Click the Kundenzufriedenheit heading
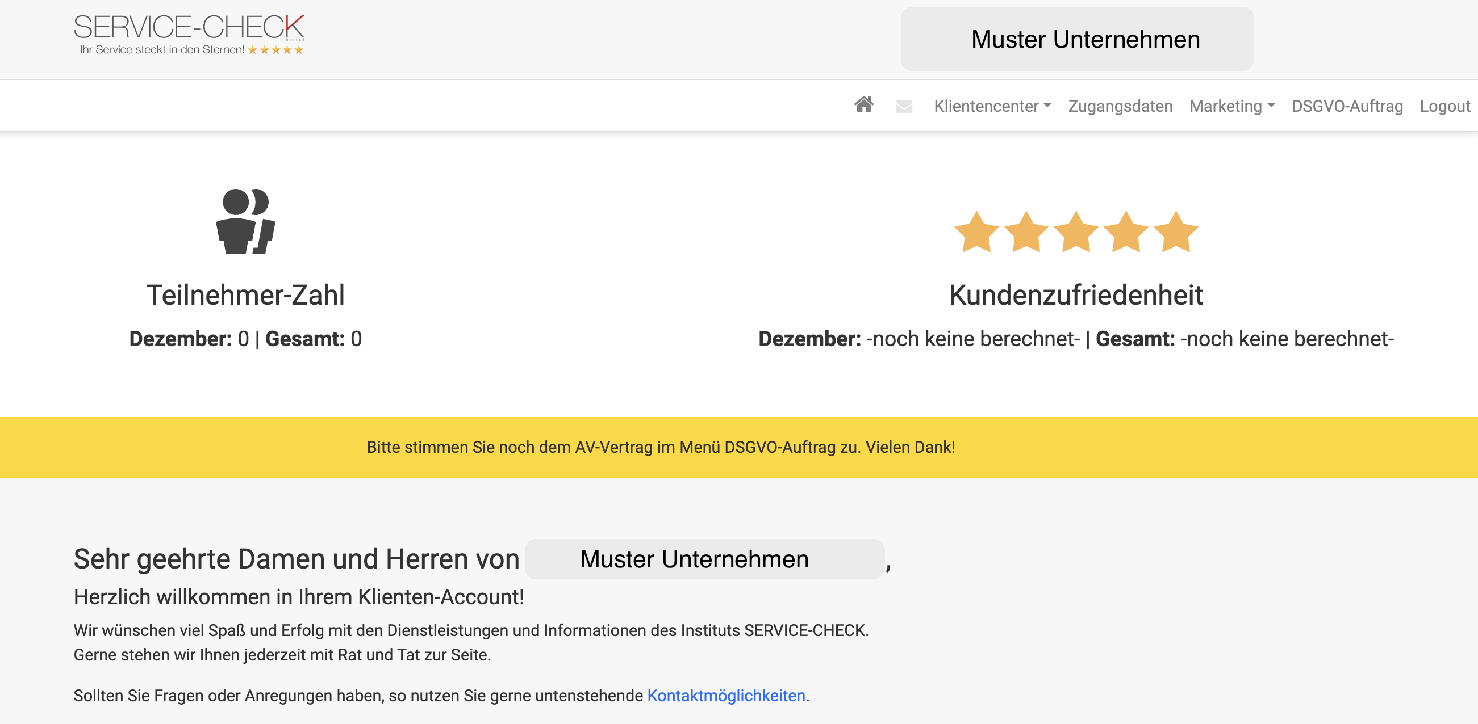Viewport: 1478px width, 724px height. click(1076, 295)
